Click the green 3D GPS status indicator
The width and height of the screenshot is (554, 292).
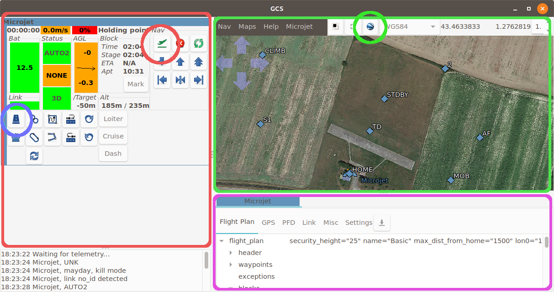point(57,98)
